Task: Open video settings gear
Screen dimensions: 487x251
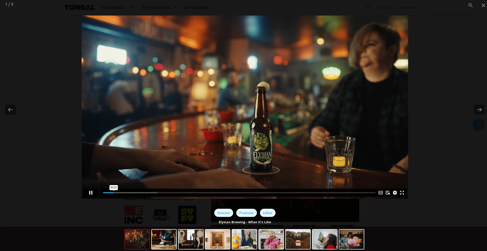Action: click(395, 193)
